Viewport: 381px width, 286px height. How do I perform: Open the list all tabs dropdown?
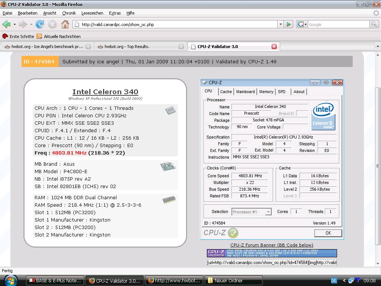[x=377, y=47]
